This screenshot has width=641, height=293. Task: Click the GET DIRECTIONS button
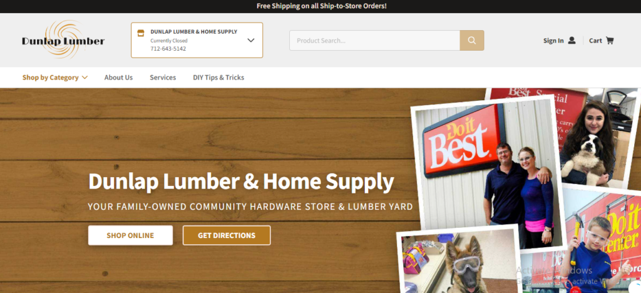pyautogui.click(x=227, y=235)
